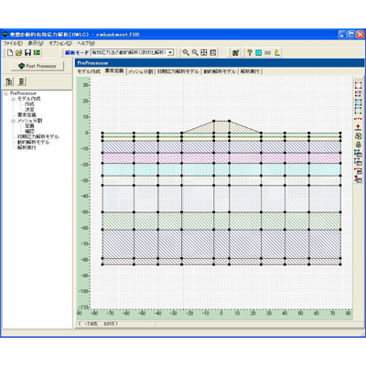This screenshot has height=366, width=366.
Task: Collapse the モデル作成 tree node
Action: (x=13, y=99)
